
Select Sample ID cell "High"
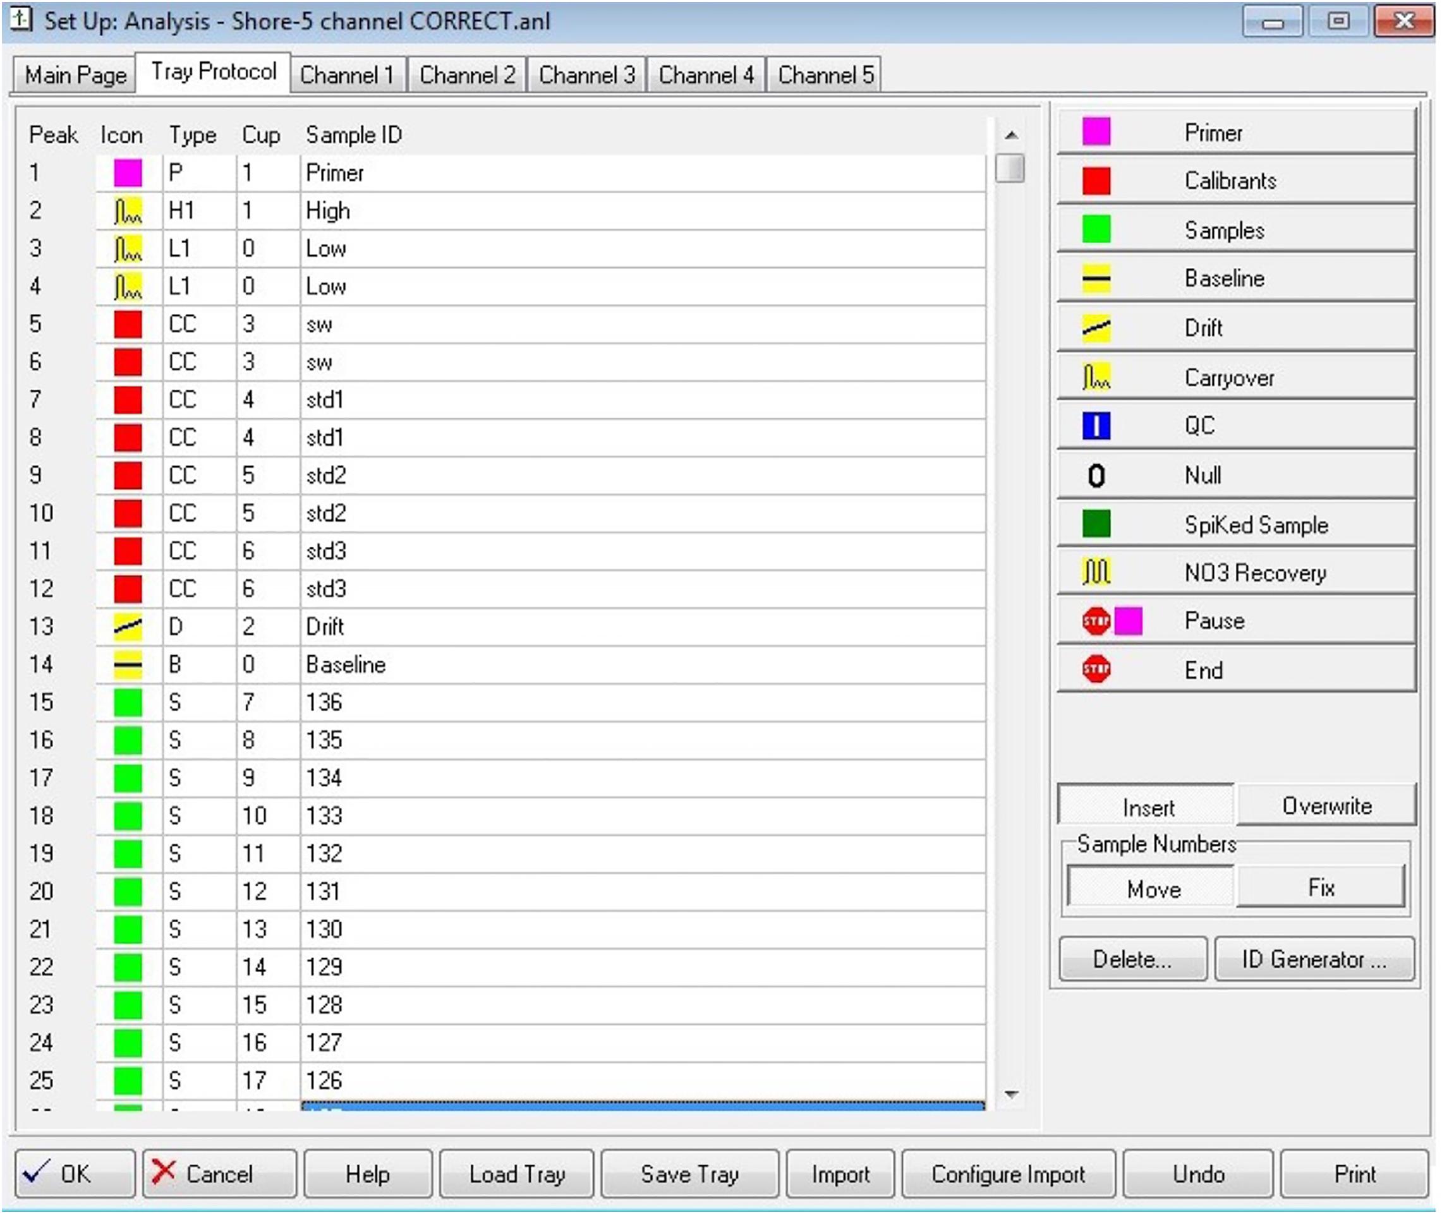pos(643,210)
